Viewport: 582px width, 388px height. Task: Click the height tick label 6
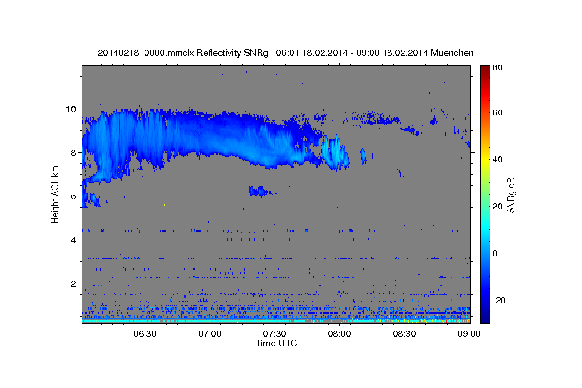(75, 196)
